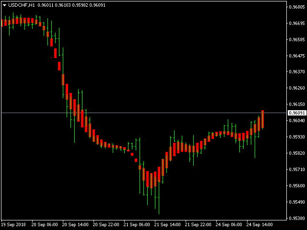Viewport: 307px width, 230px height.
Task: Click the 0.96695 price scale label
Action: (297, 23)
